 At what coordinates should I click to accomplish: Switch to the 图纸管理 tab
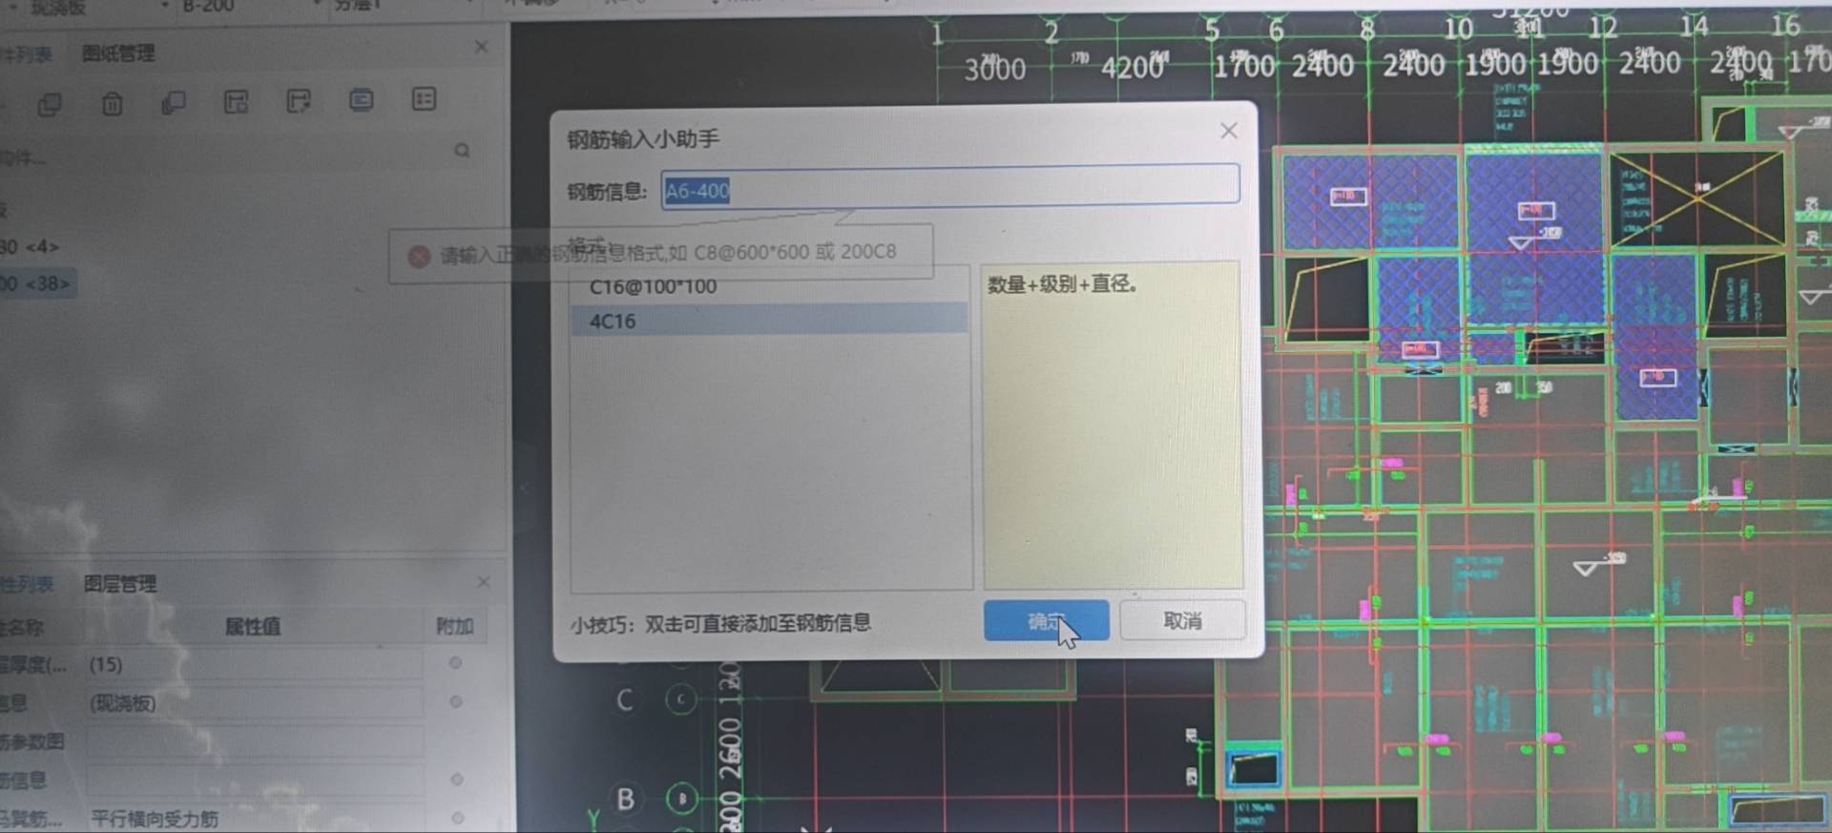point(118,53)
